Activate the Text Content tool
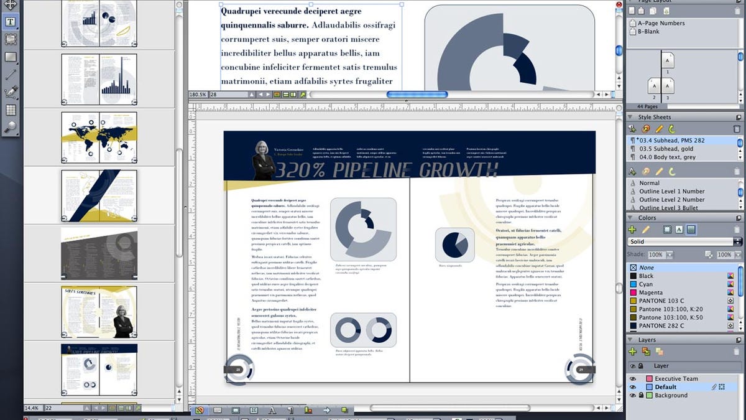 (11, 21)
